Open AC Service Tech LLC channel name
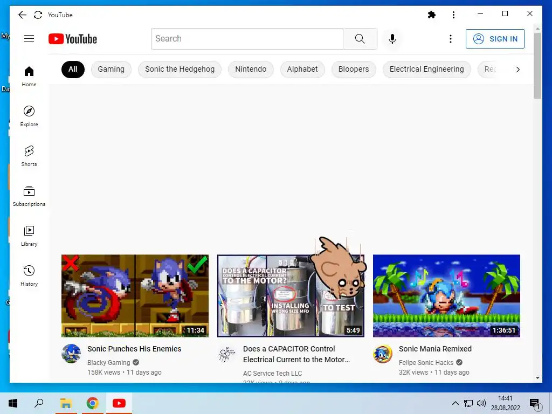Image resolution: width=552 pixels, height=414 pixels. 272,374
